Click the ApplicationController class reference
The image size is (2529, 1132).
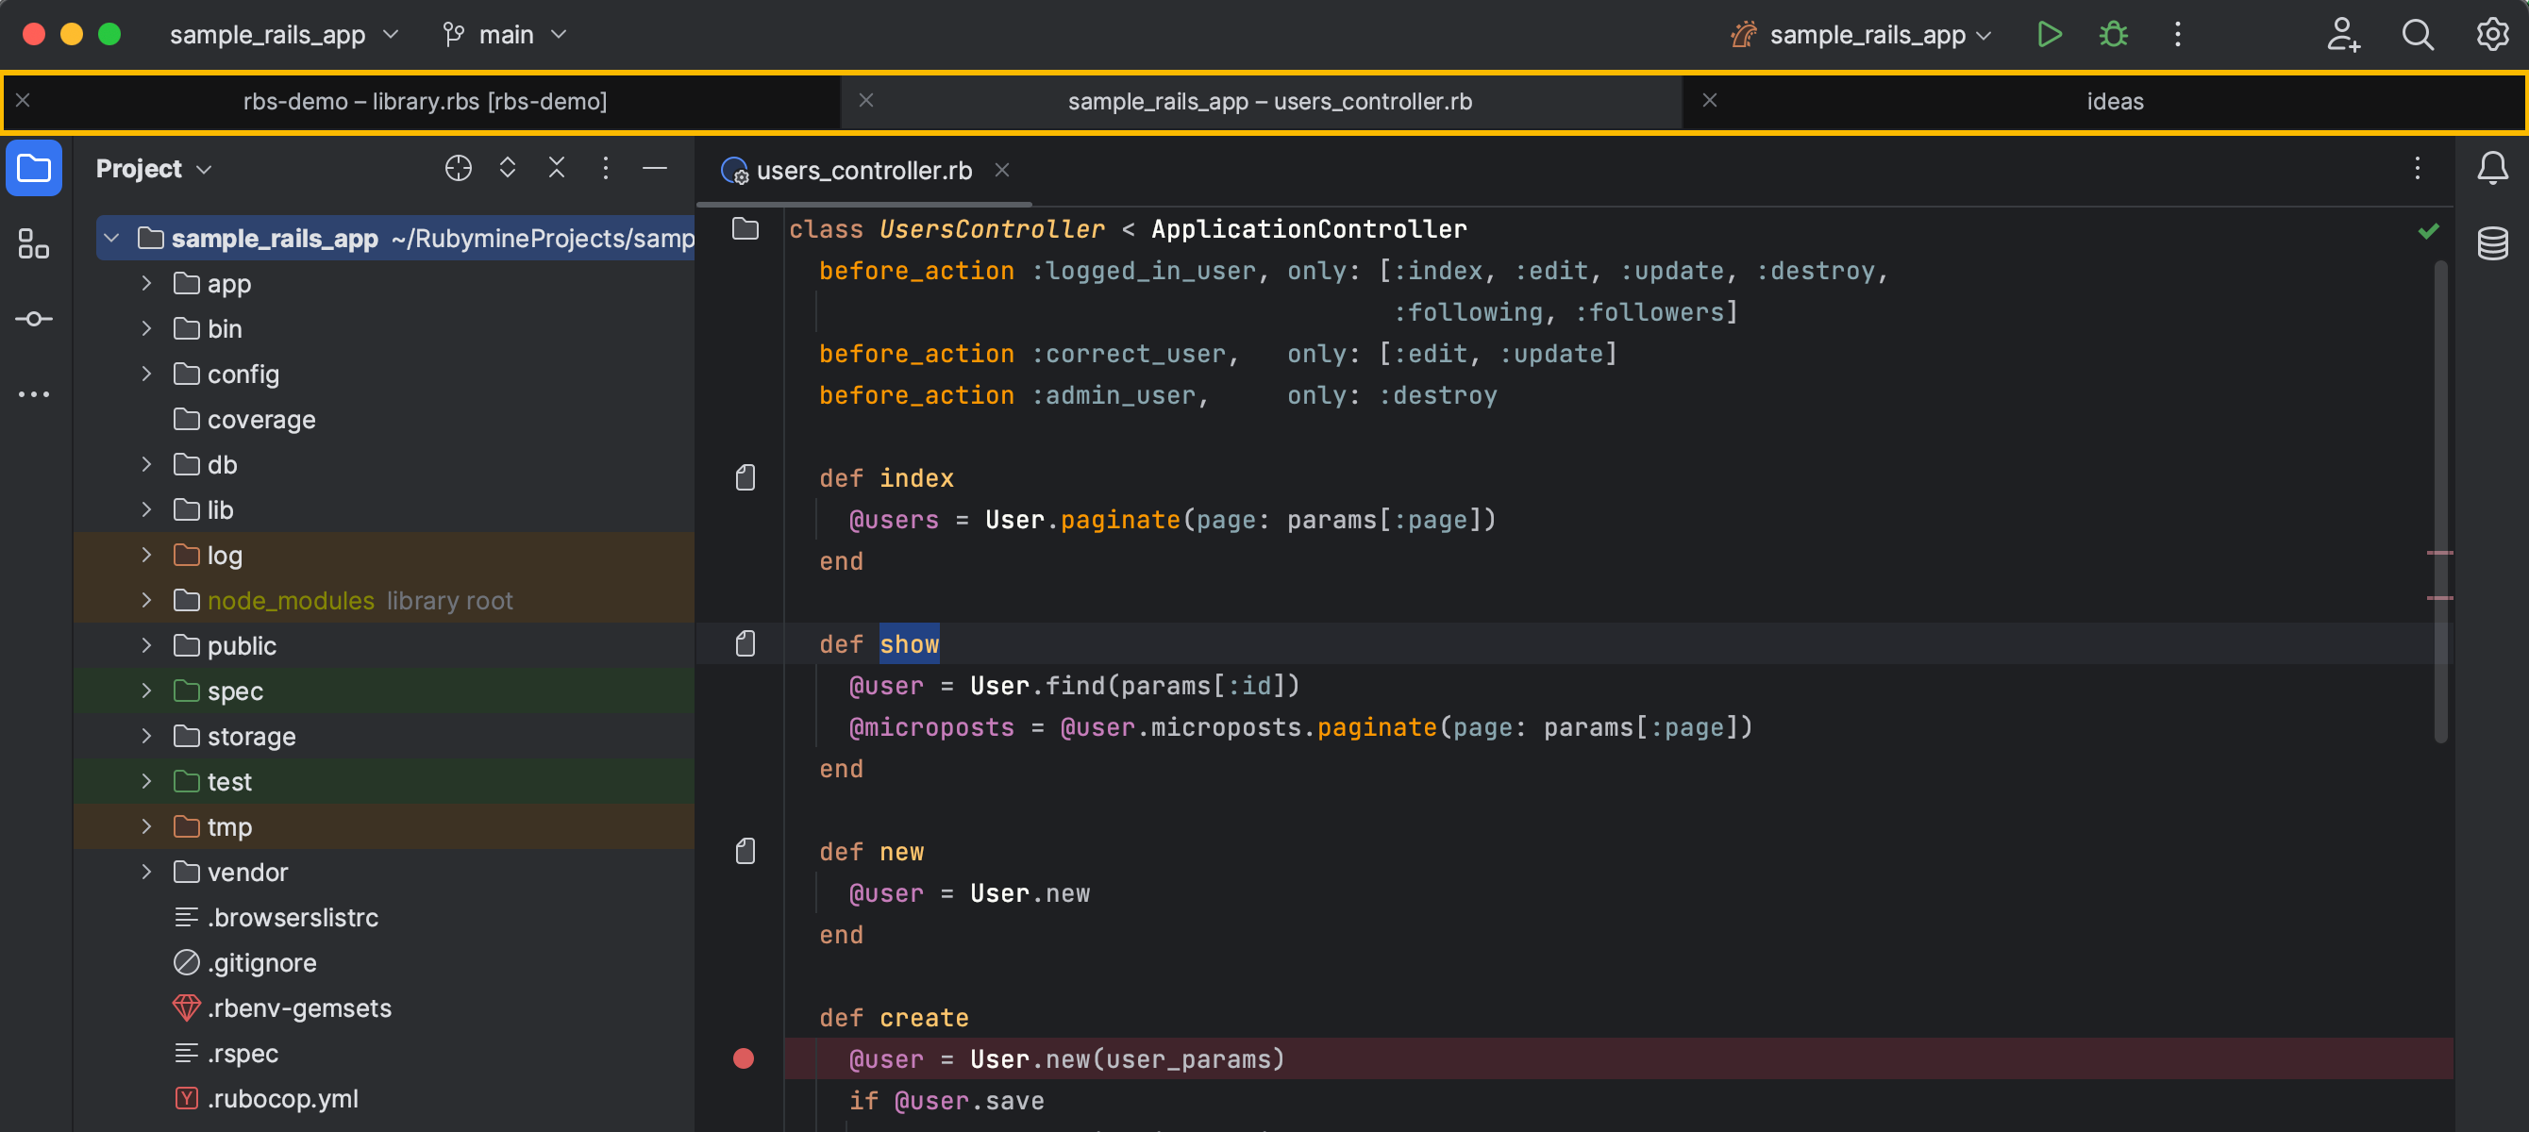pos(1308,228)
